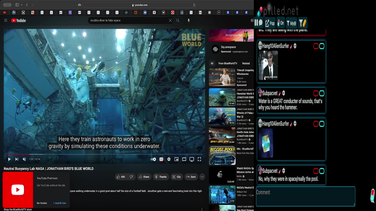Run the YouTube search magnifier button
Image resolution: width=376 pixels, height=211 pixels.
178,21
